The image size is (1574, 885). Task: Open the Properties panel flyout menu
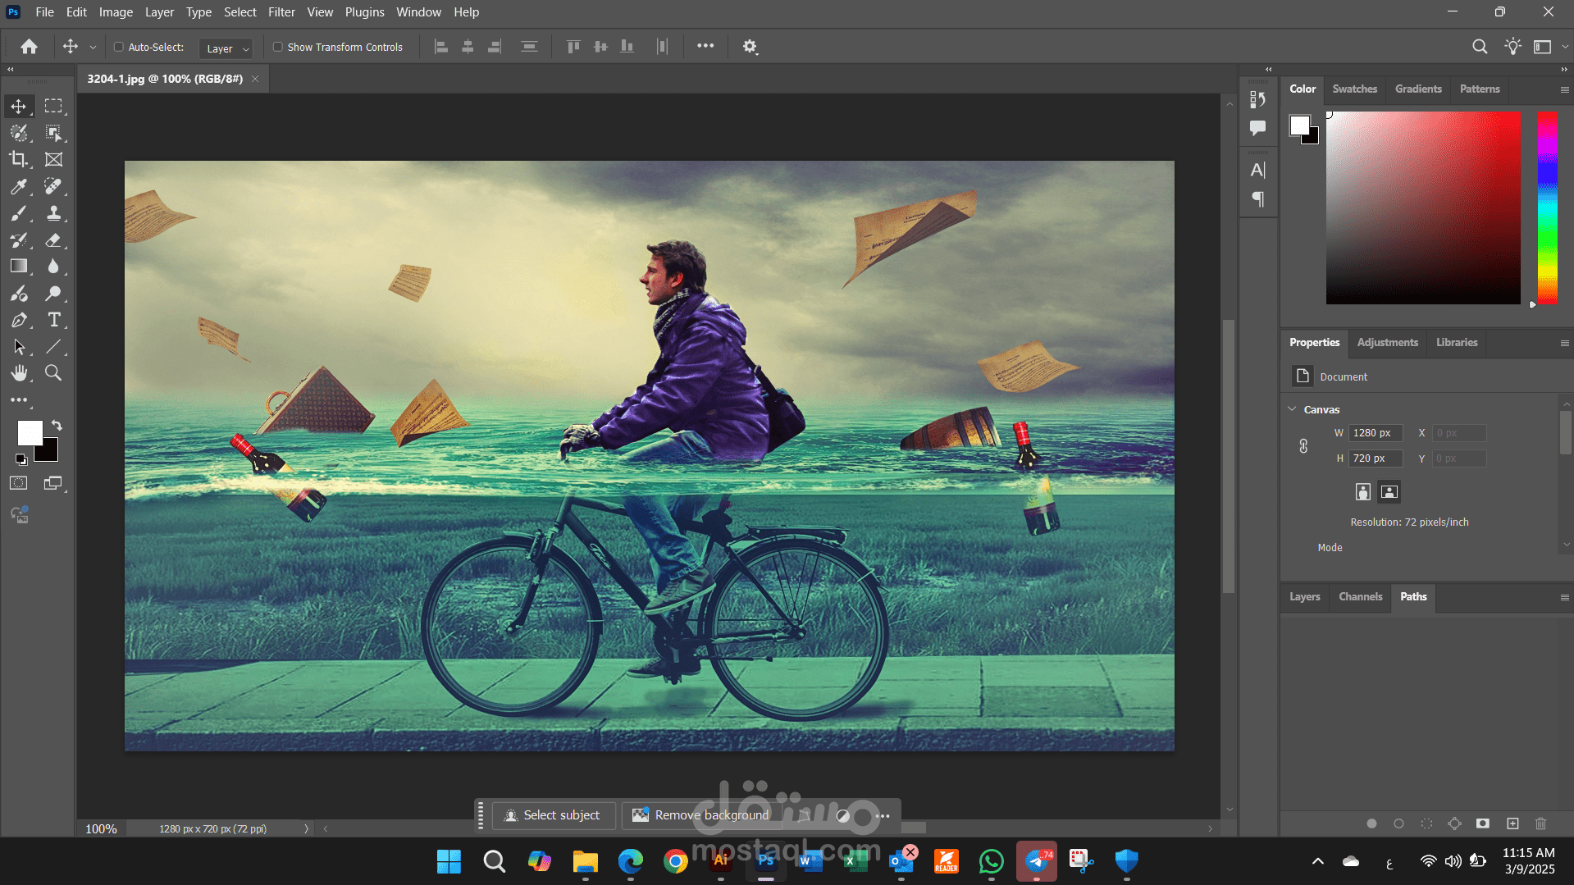(x=1564, y=343)
